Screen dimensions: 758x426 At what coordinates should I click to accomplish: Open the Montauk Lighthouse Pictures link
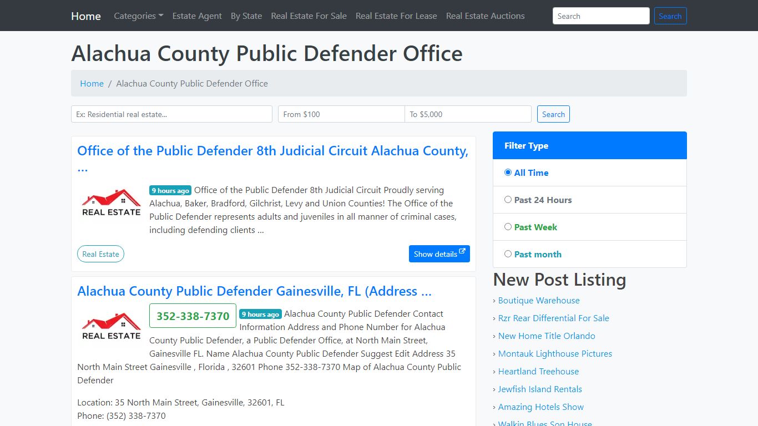555,354
